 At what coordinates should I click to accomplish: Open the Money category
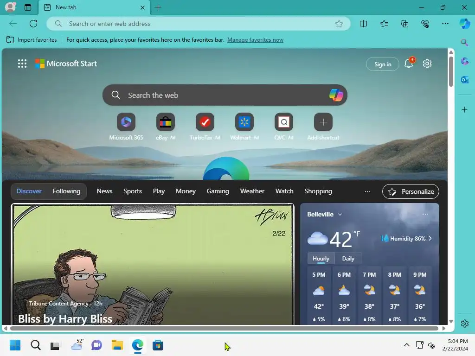[186, 191]
